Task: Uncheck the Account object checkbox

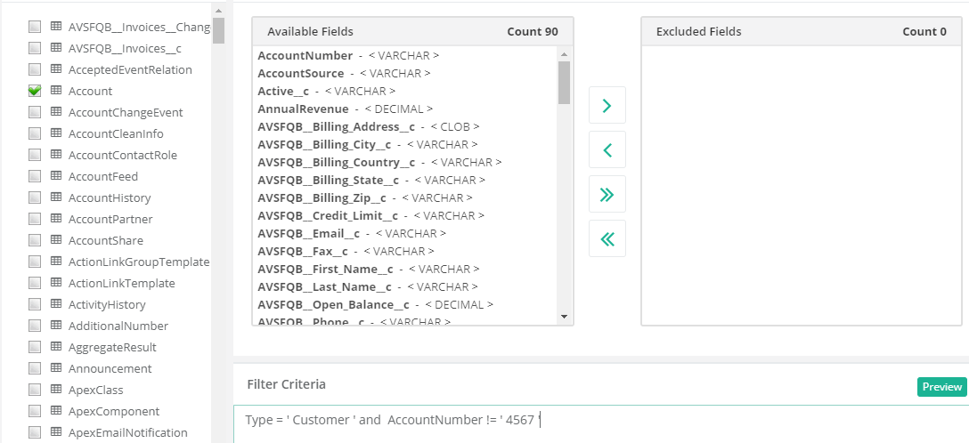Action: [35, 91]
